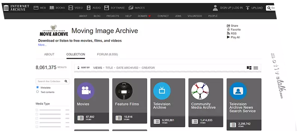Image resolution: width=299 pixels, height=134 pixels.
Task: Click the Movies camera collection icon
Action: pyautogui.click(x=86, y=91)
